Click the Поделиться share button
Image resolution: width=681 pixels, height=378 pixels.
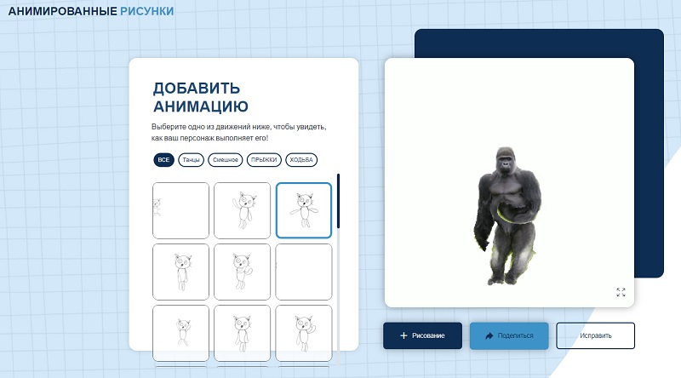[x=509, y=335]
